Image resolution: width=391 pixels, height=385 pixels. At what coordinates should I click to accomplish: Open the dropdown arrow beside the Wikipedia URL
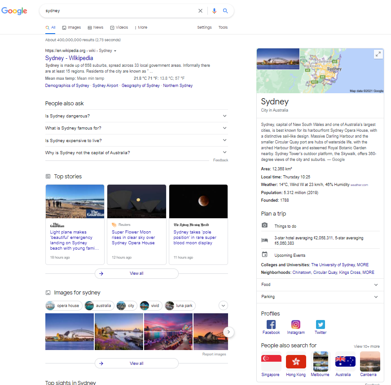tap(115, 51)
